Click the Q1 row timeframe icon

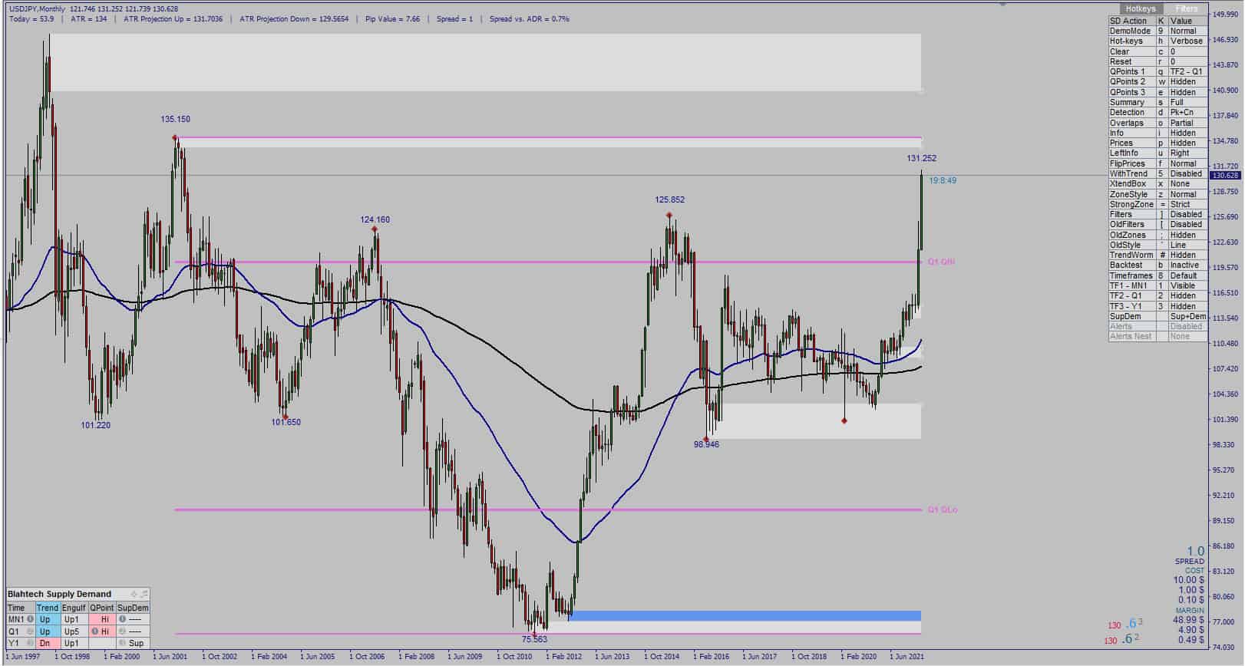(30, 631)
